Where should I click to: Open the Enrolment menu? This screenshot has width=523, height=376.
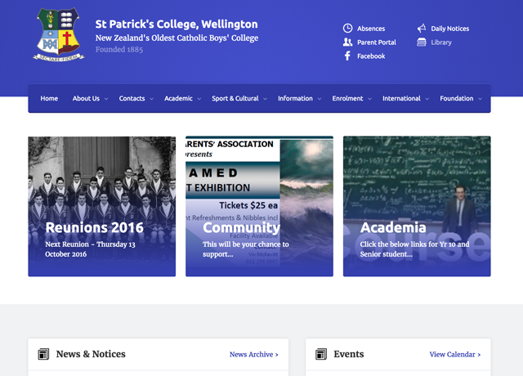tap(347, 98)
